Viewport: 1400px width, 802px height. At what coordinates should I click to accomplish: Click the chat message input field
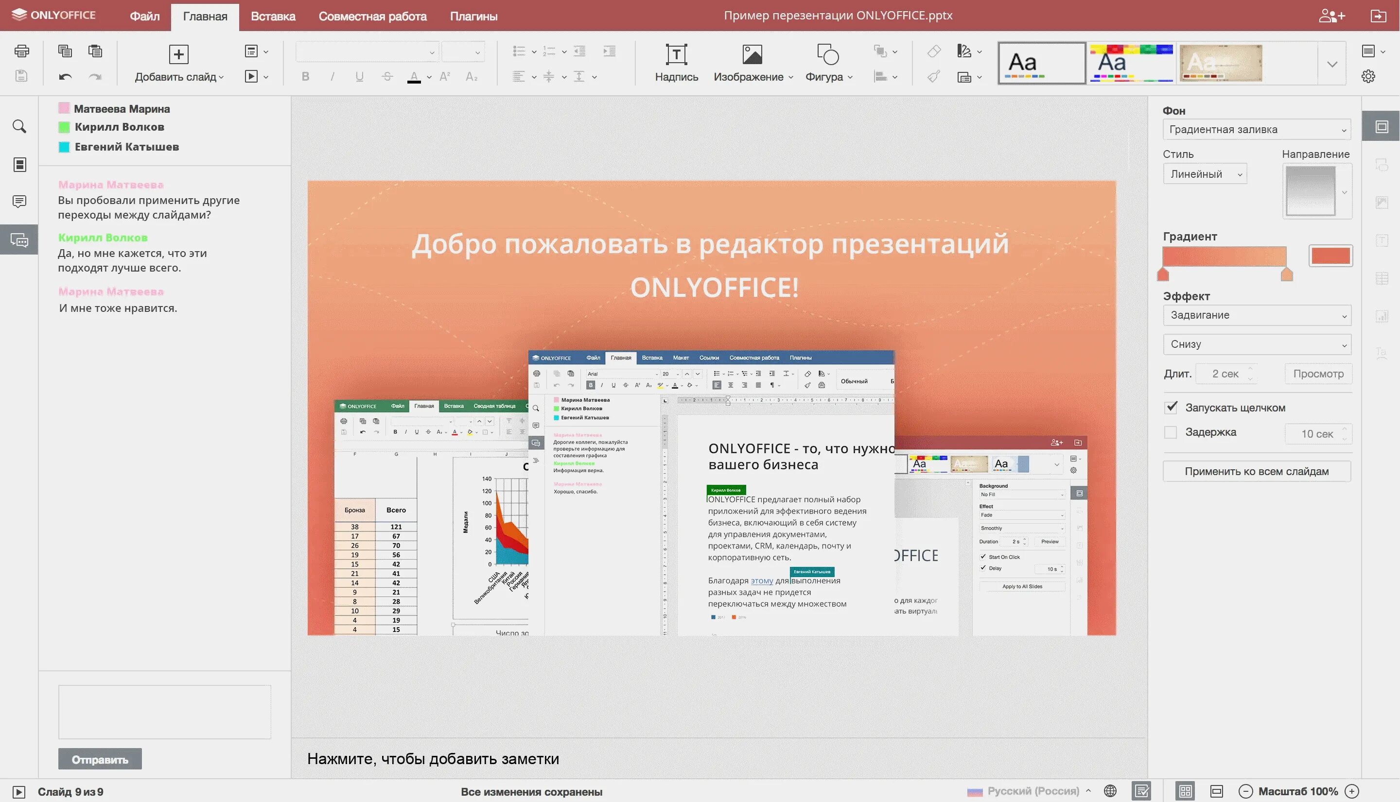pos(164,712)
